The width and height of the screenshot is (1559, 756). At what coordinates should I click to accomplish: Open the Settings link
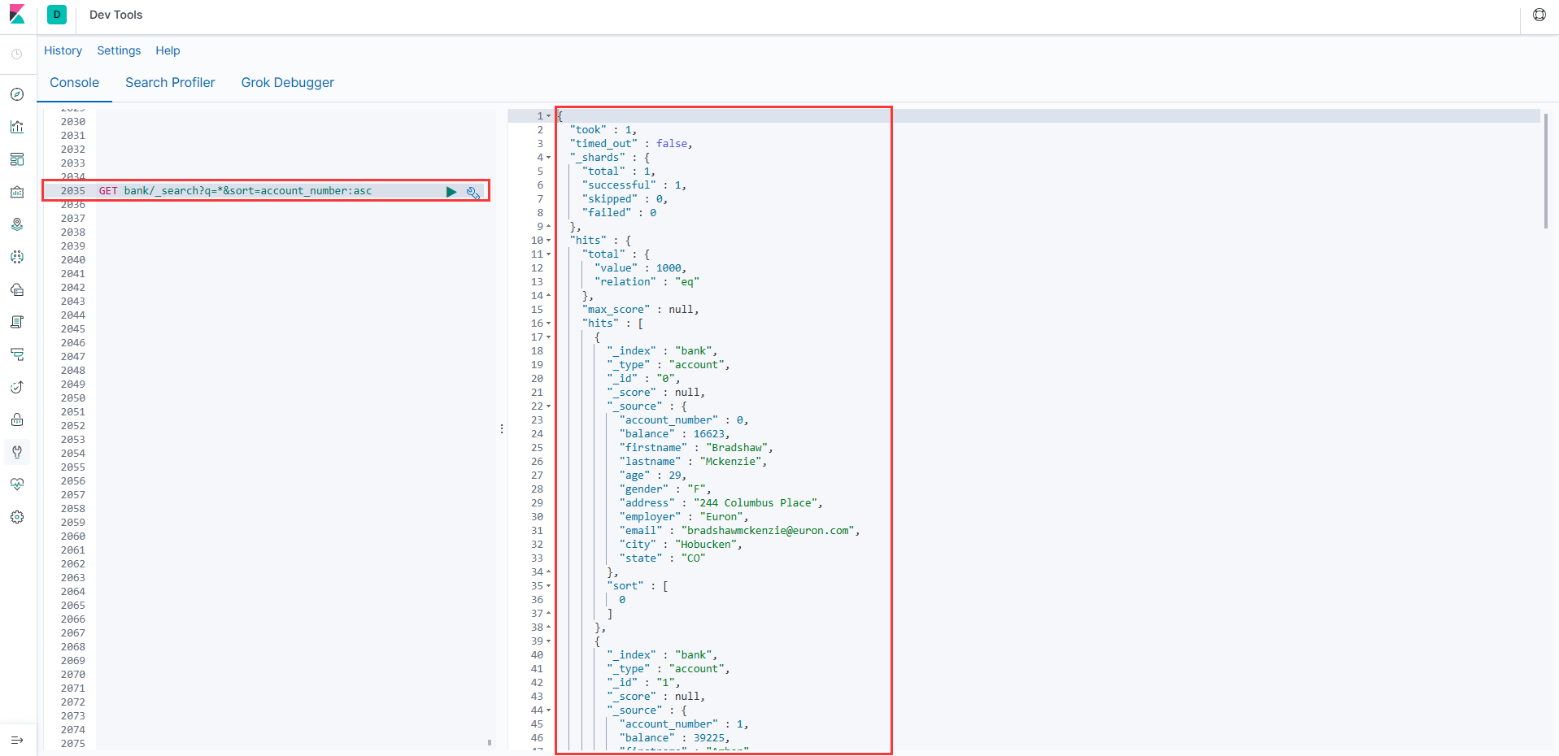[119, 50]
